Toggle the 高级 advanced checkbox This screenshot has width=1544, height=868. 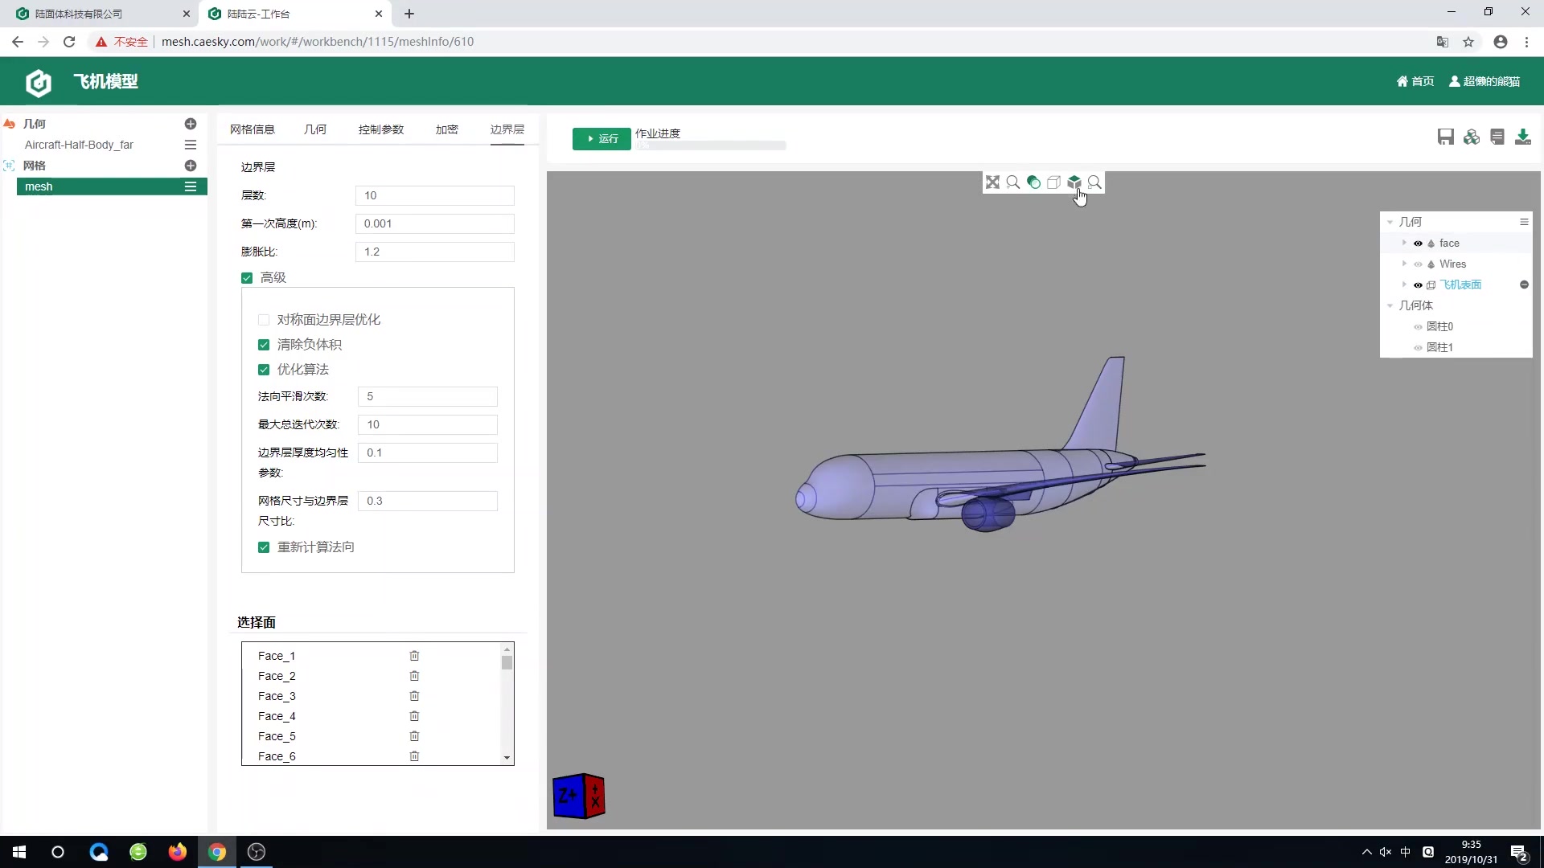pos(247,278)
